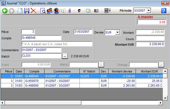Image resolution: width=170 pixels, height=109 pixels.
Task: Click the calculator grid icon
Action: click(x=106, y=11)
